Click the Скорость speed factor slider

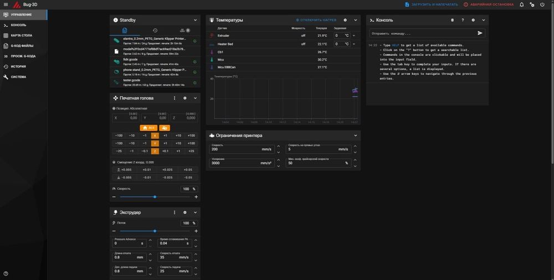tap(155, 197)
